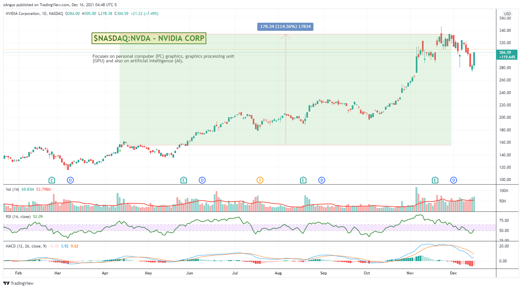The width and height of the screenshot is (522, 289).
Task: Click the 200.00 price axis label
Action: coord(505,117)
